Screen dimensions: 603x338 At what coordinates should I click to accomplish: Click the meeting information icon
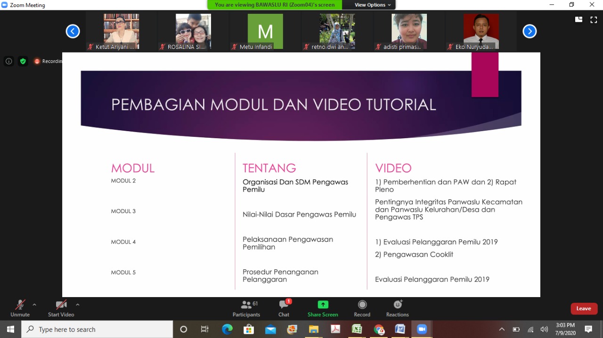point(8,61)
